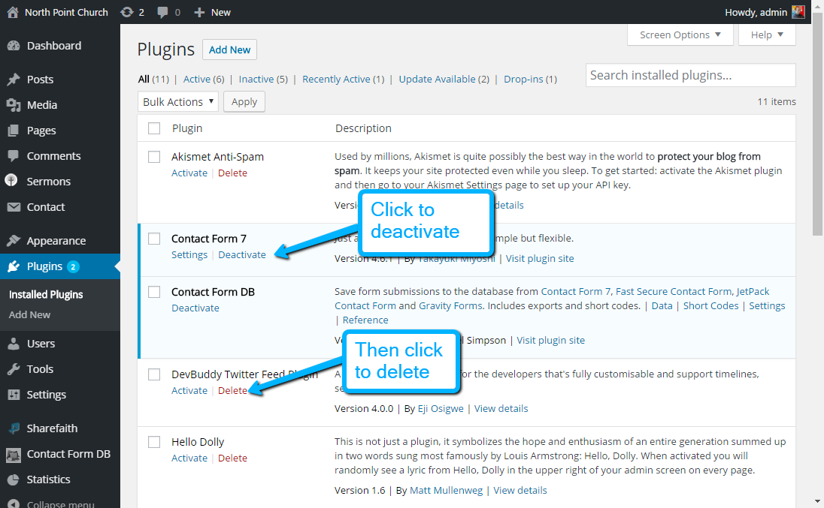This screenshot has height=508, width=824.
Task: Open Add New submenu item under Plugins
Action: click(x=29, y=314)
